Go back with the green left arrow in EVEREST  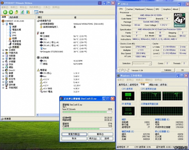pyautogui.click(x=5, y=12)
